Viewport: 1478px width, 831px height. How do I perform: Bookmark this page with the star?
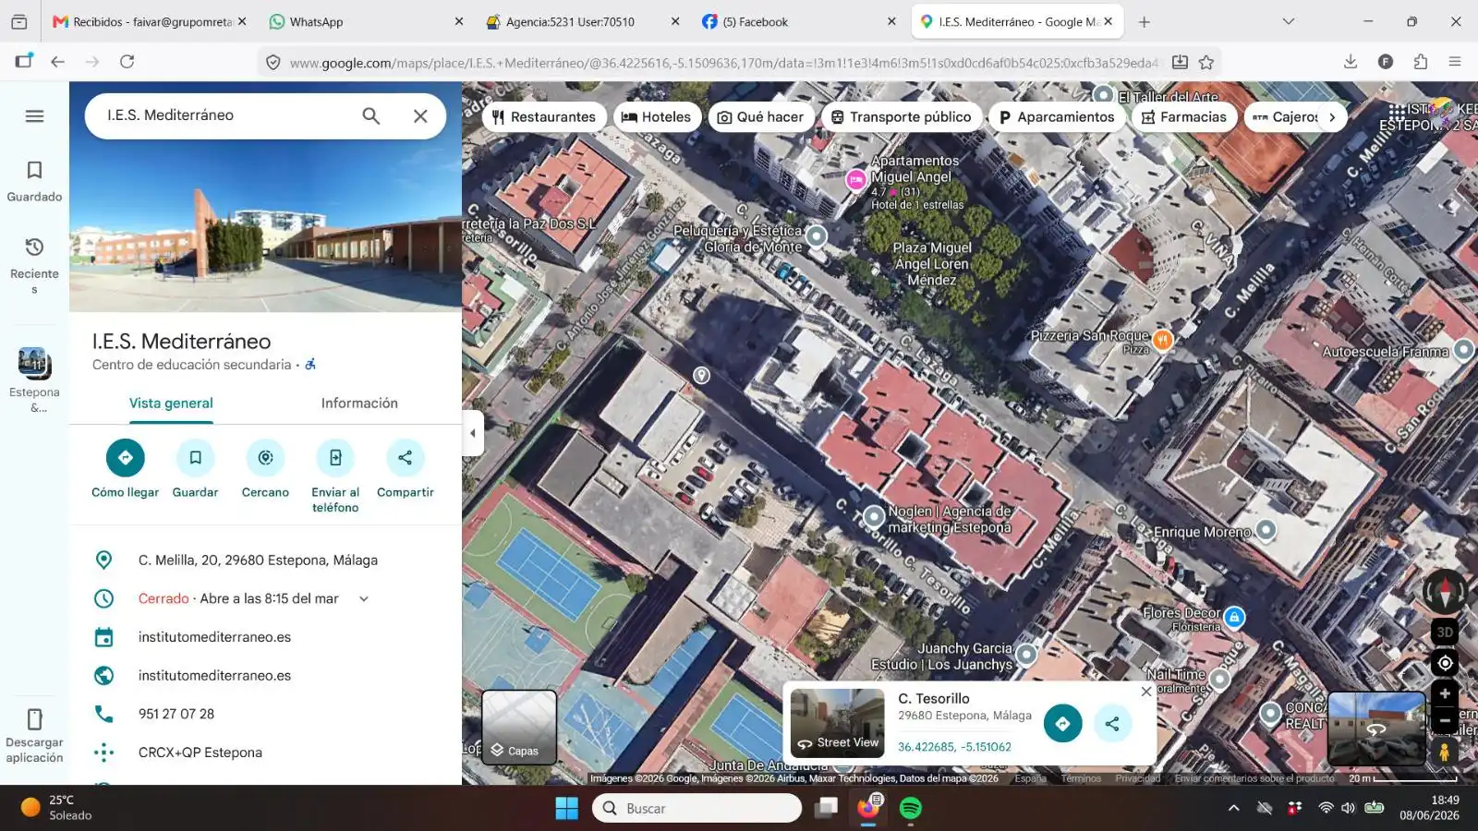click(x=1206, y=62)
